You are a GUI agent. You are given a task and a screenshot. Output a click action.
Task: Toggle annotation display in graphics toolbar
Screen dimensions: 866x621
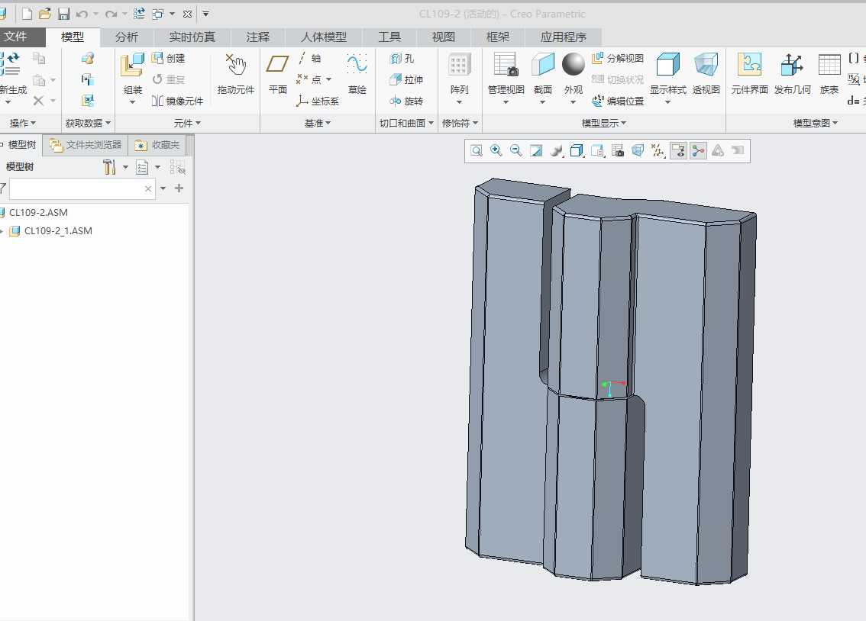pos(678,150)
